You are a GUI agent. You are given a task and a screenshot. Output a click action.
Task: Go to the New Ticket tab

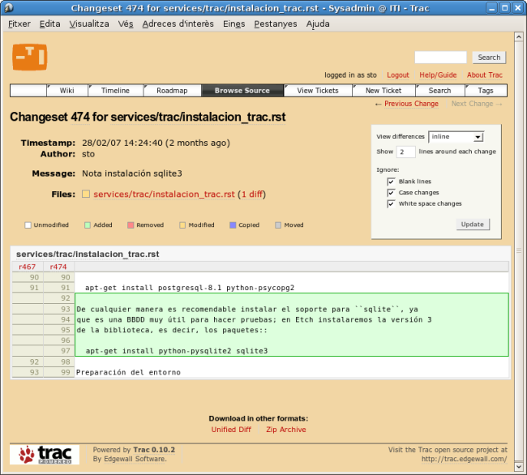coord(383,90)
